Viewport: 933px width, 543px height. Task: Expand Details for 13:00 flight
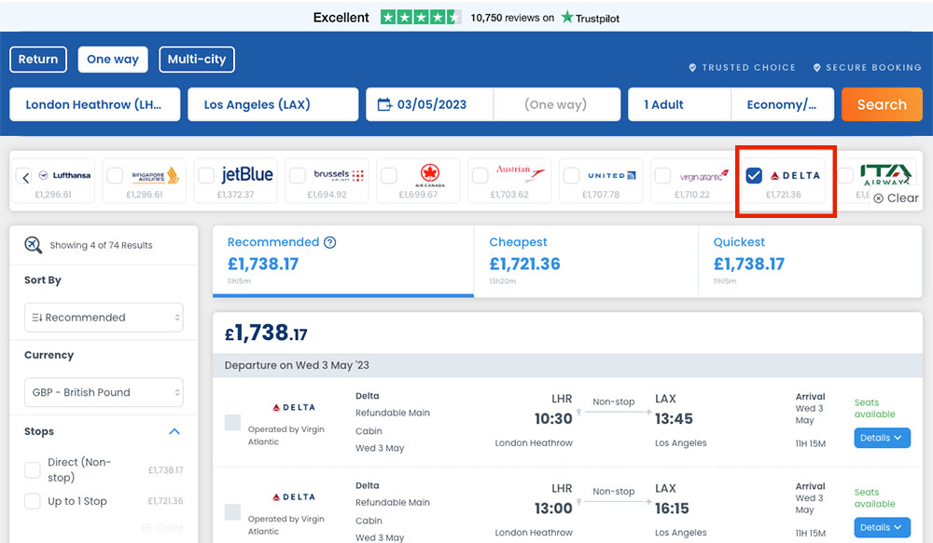(x=882, y=527)
